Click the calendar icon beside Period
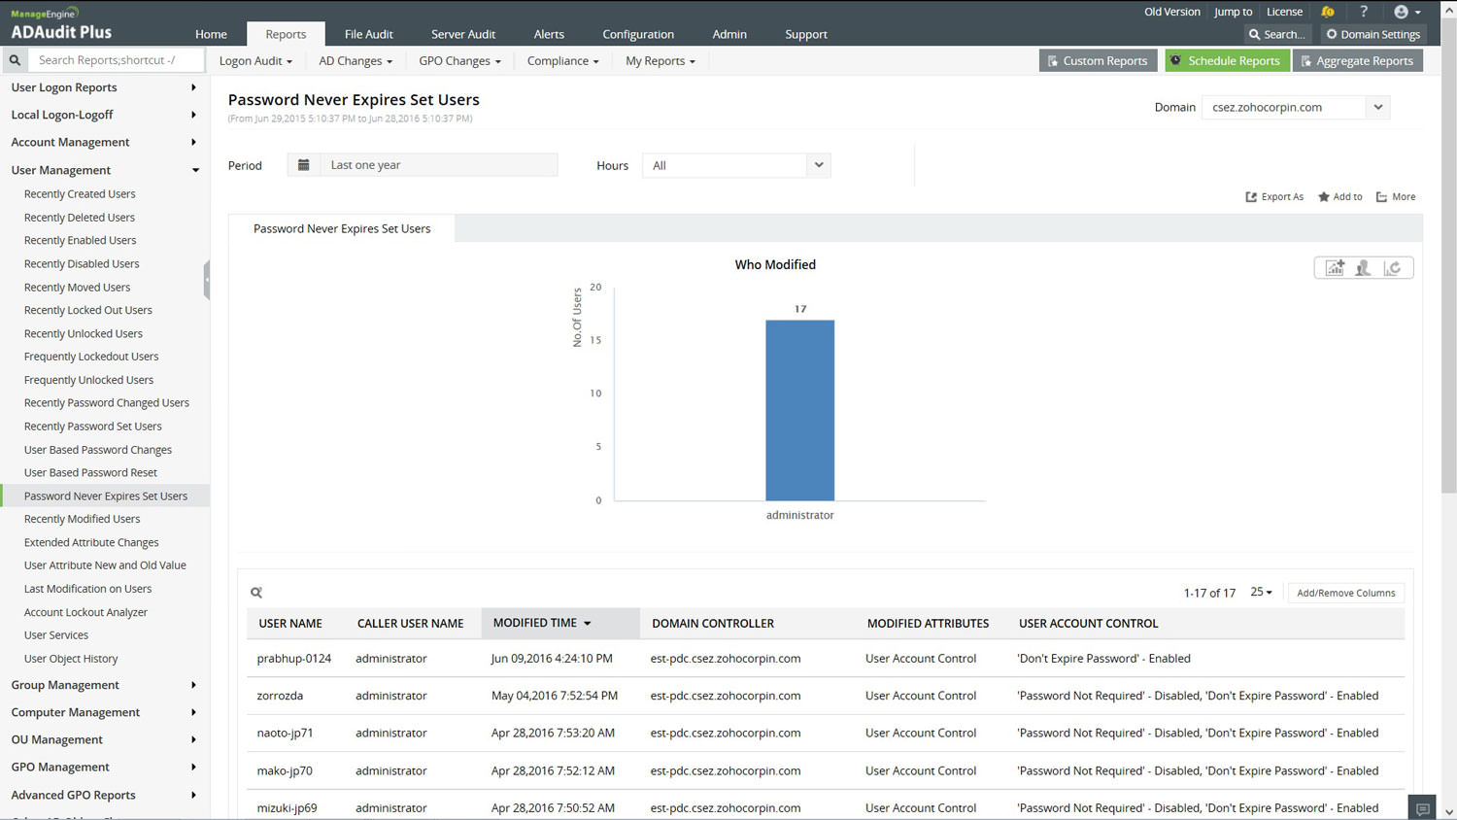This screenshot has height=820, width=1457. (x=303, y=165)
